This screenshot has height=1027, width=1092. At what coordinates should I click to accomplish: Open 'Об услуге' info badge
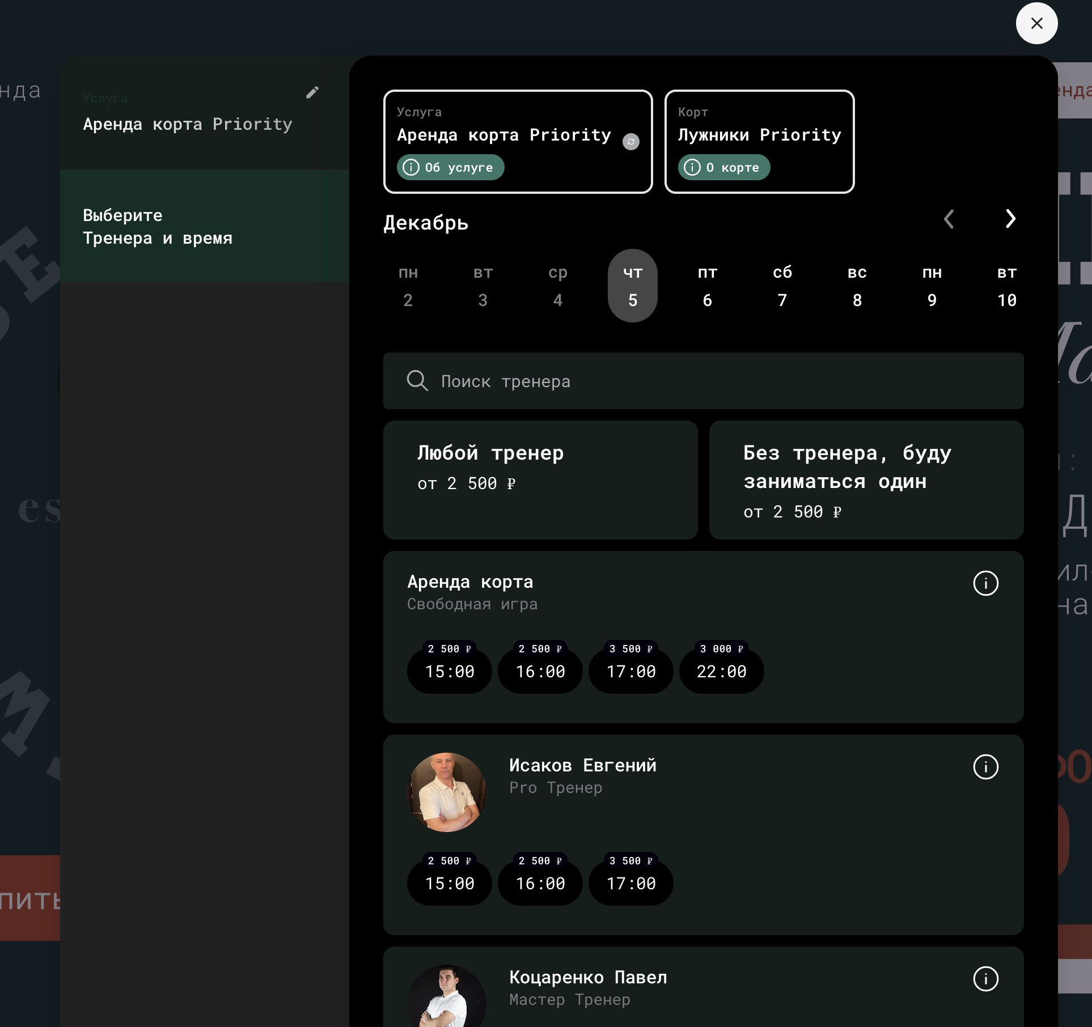click(450, 168)
